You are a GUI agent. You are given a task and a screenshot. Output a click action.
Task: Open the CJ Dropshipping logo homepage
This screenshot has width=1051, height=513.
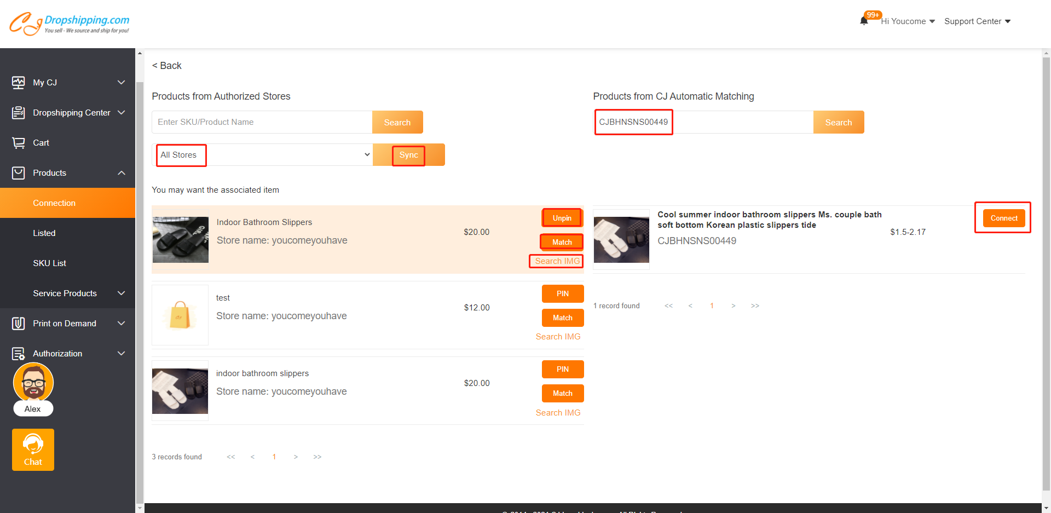point(70,24)
